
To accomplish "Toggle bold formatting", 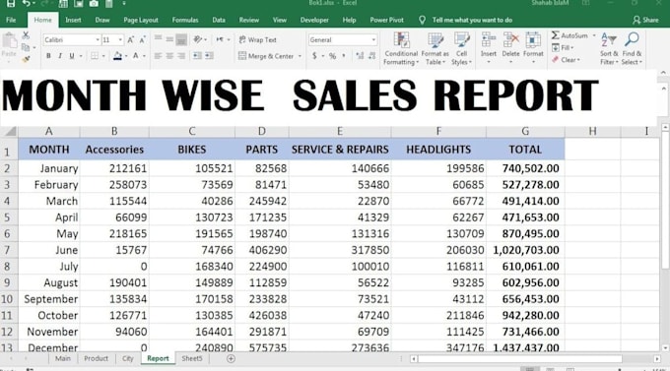I will click(48, 56).
